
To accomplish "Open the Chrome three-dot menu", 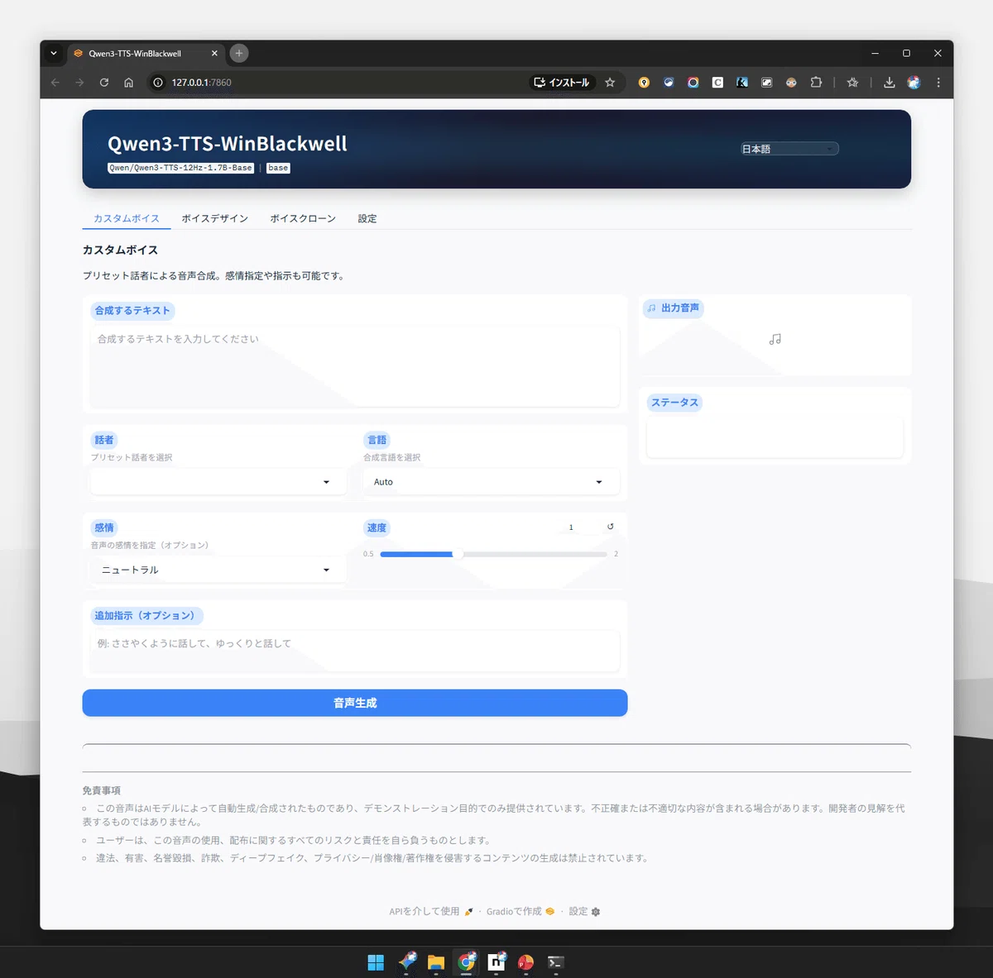I will click(938, 83).
